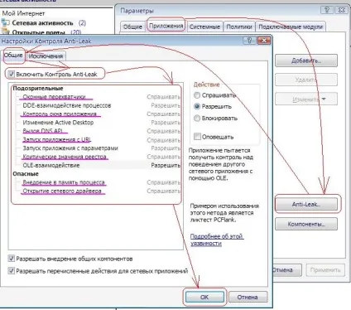Click the Применить button in Параметры window

point(325,270)
